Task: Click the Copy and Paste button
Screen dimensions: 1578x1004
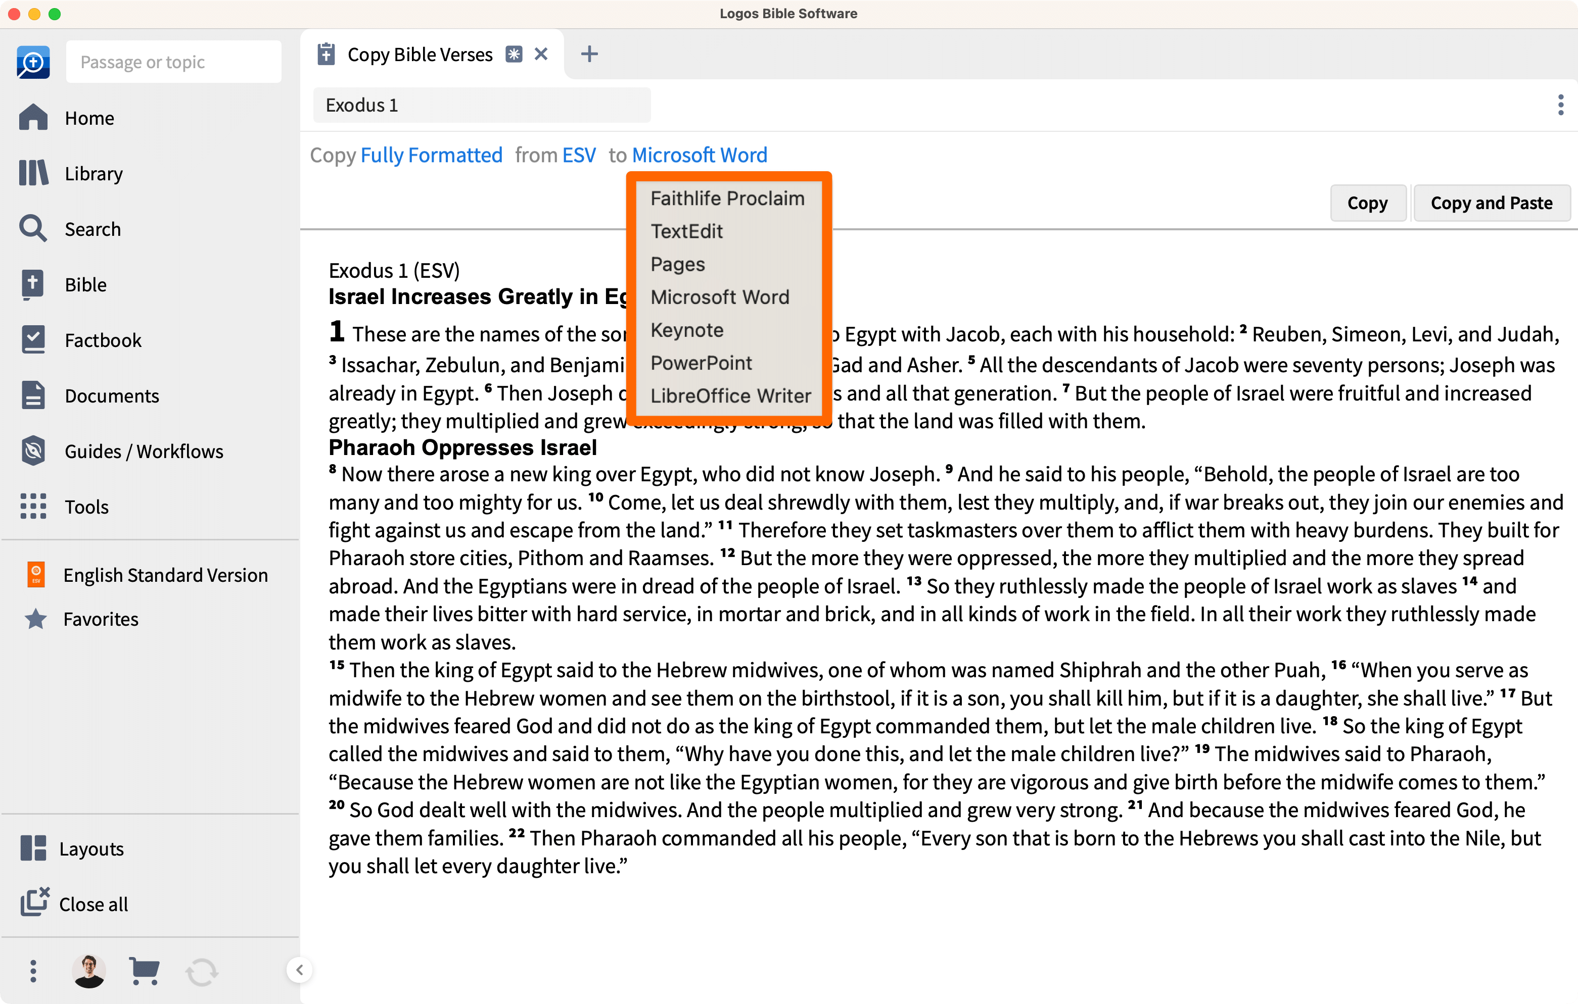Action: (1491, 203)
